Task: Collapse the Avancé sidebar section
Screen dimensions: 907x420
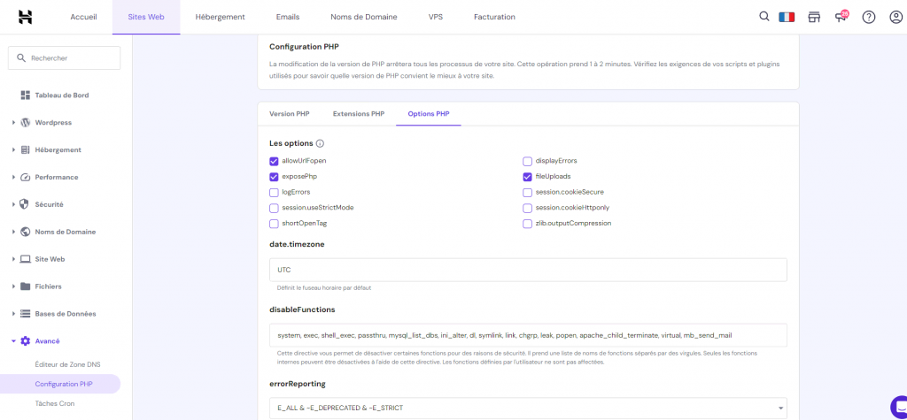Action: point(47,340)
